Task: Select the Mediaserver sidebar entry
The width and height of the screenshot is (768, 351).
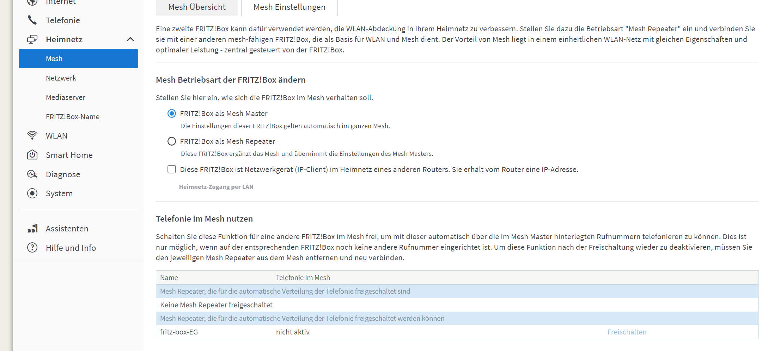Action: point(66,97)
